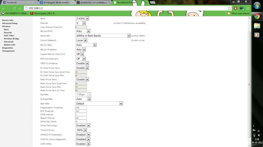
Task: Close the Facebook tab
Action: pyautogui.click(x=36, y=3)
